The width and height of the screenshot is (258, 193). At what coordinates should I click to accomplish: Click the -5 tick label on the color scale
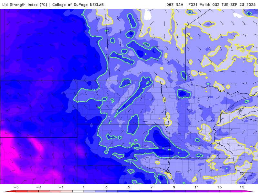point(16,187)
